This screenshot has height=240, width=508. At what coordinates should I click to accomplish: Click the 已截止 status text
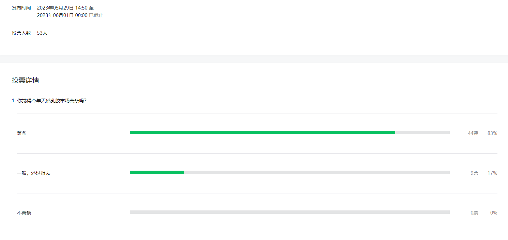[96, 15]
